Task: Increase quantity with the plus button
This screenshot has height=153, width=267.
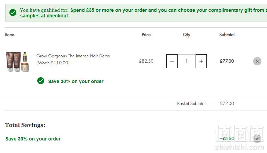Action: [201, 61]
